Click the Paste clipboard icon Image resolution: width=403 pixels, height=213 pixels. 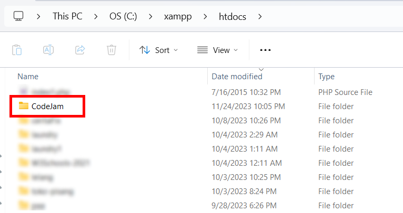[x=17, y=50]
